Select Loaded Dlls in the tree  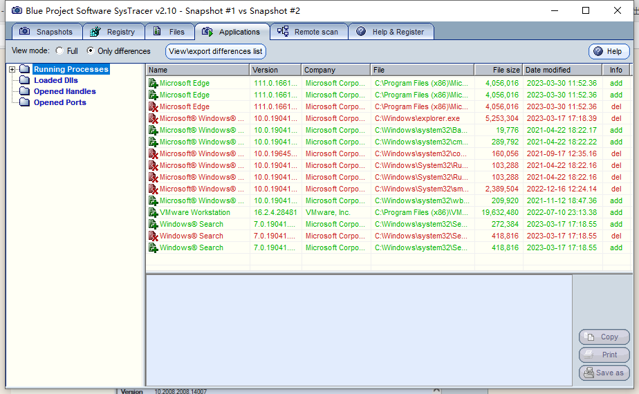(x=56, y=80)
